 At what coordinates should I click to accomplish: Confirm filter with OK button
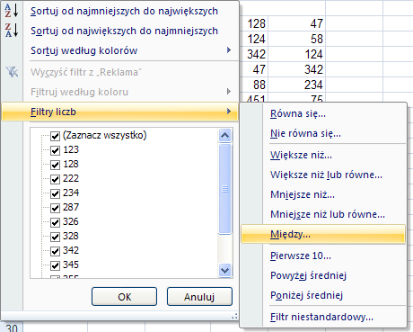click(x=124, y=297)
